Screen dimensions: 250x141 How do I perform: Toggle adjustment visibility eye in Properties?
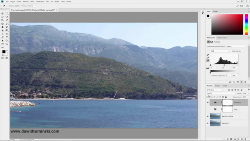pyautogui.click(x=241, y=82)
